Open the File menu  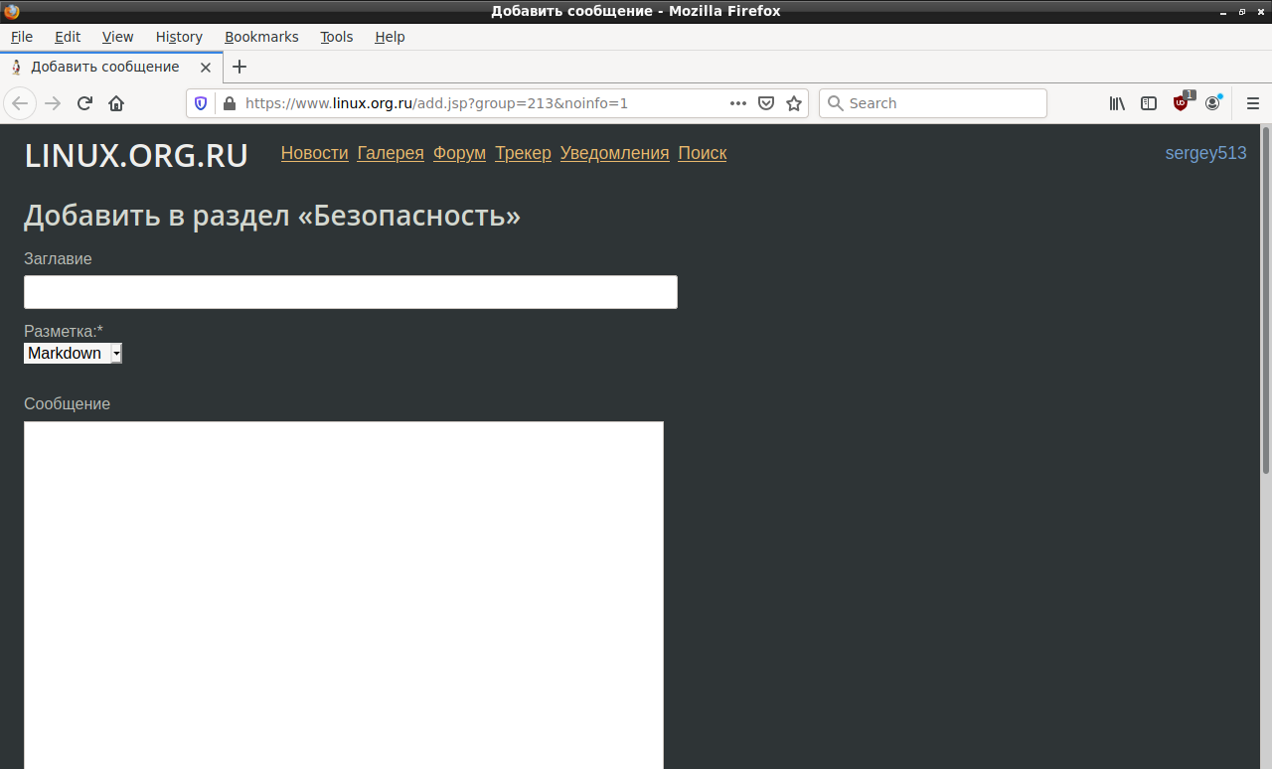point(22,37)
